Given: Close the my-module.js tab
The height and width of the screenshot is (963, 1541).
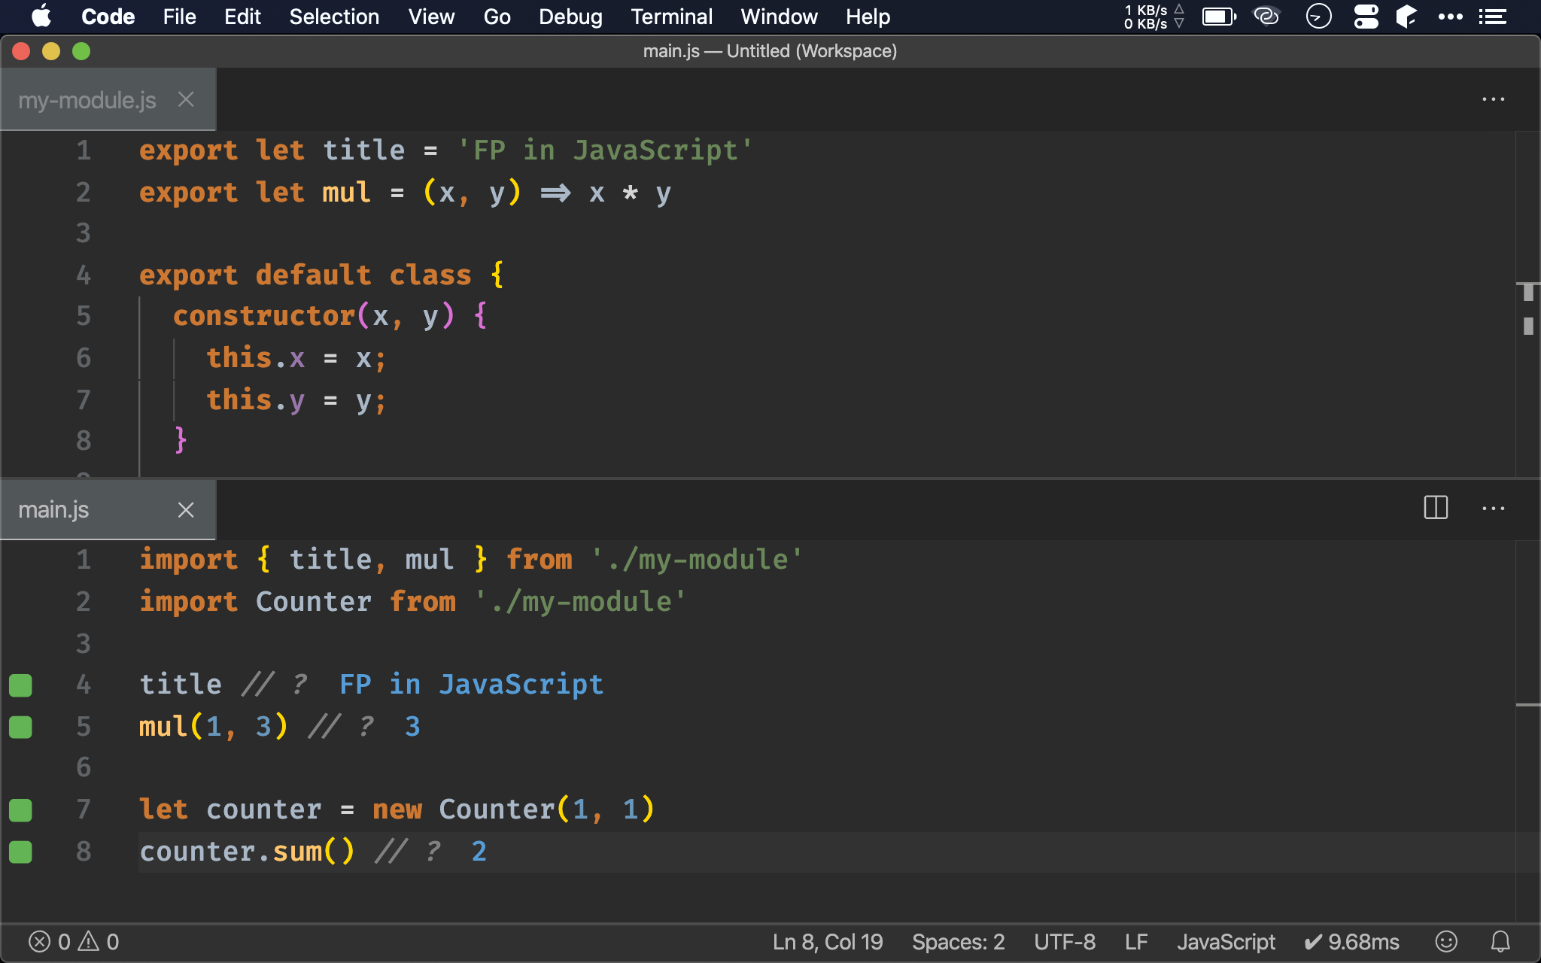Looking at the screenshot, I should [186, 99].
